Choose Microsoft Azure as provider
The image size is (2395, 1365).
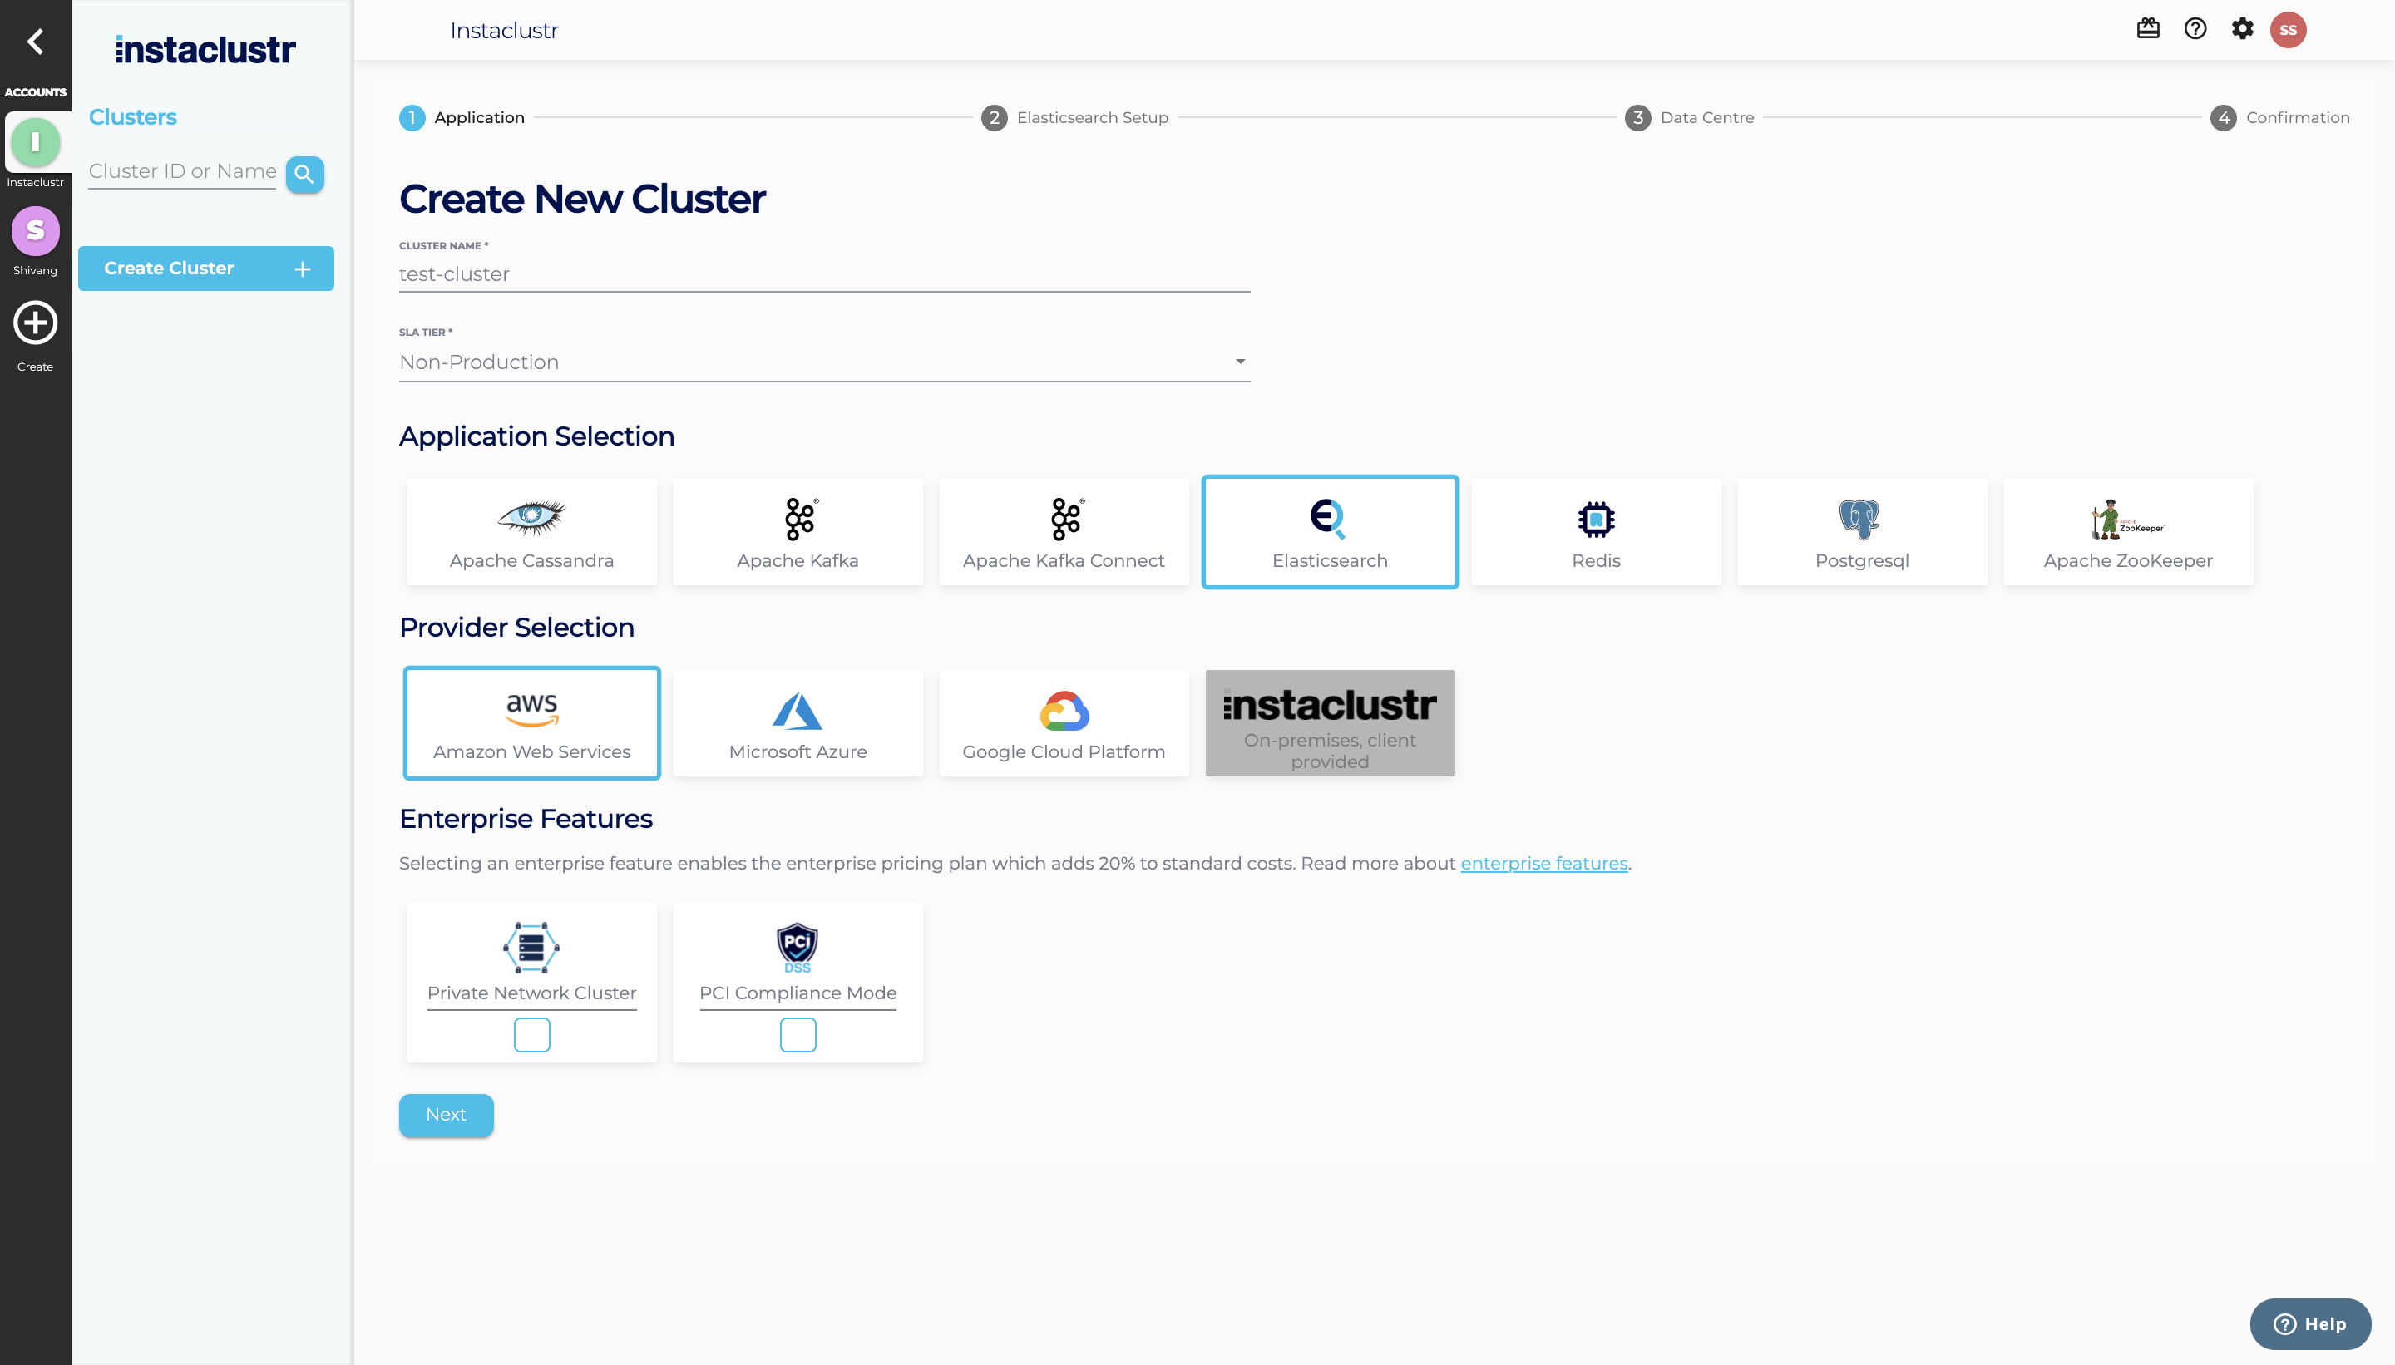pyautogui.click(x=797, y=722)
